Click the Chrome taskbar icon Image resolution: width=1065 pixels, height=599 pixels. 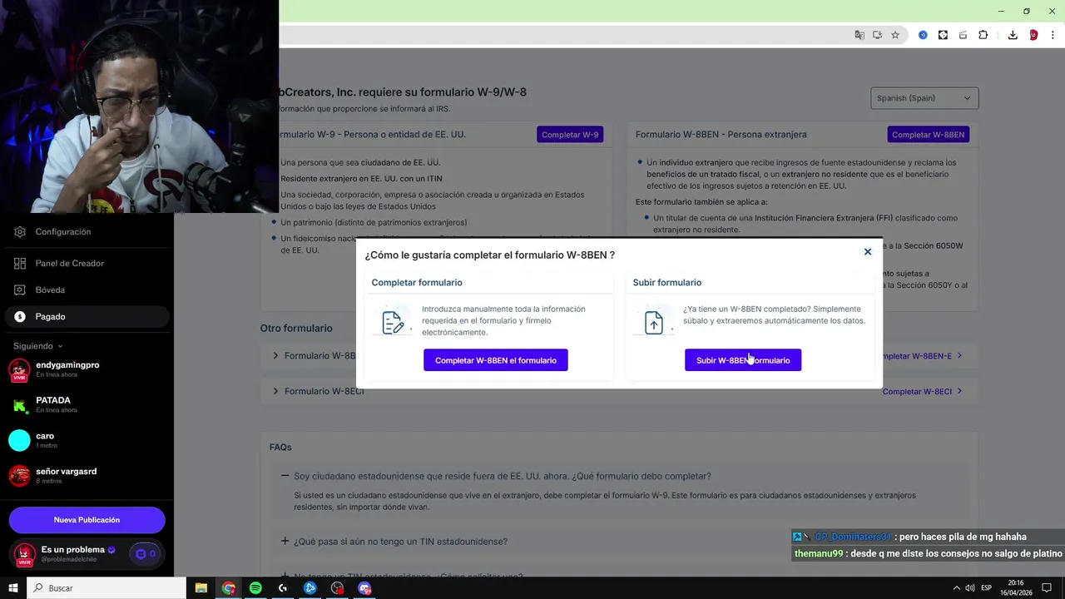pyautogui.click(x=229, y=588)
